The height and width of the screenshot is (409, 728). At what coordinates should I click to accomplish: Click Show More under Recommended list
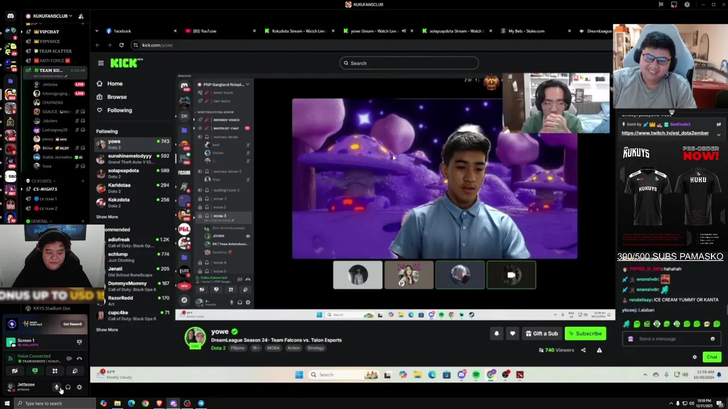tap(107, 329)
